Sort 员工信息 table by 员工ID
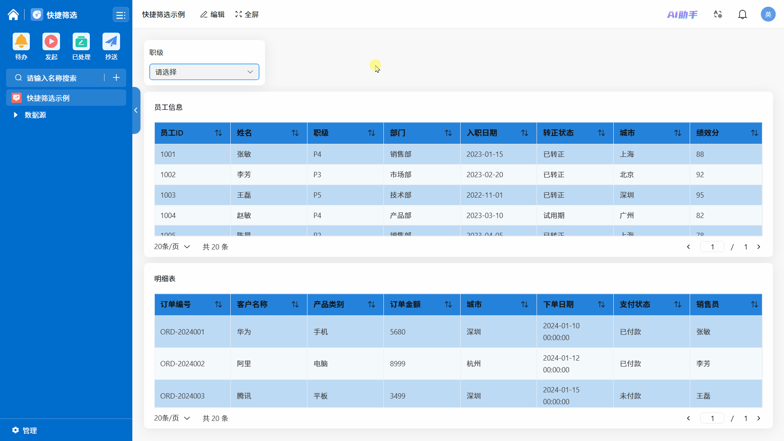The width and height of the screenshot is (784, 441). 218,133
